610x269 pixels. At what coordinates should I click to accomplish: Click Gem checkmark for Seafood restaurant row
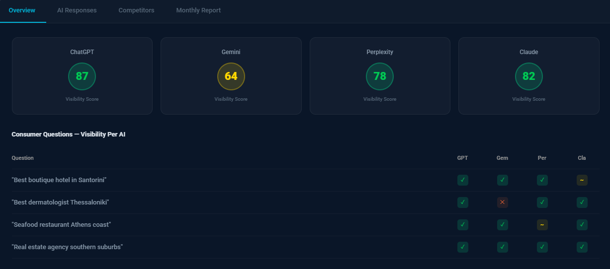pyautogui.click(x=503, y=225)
